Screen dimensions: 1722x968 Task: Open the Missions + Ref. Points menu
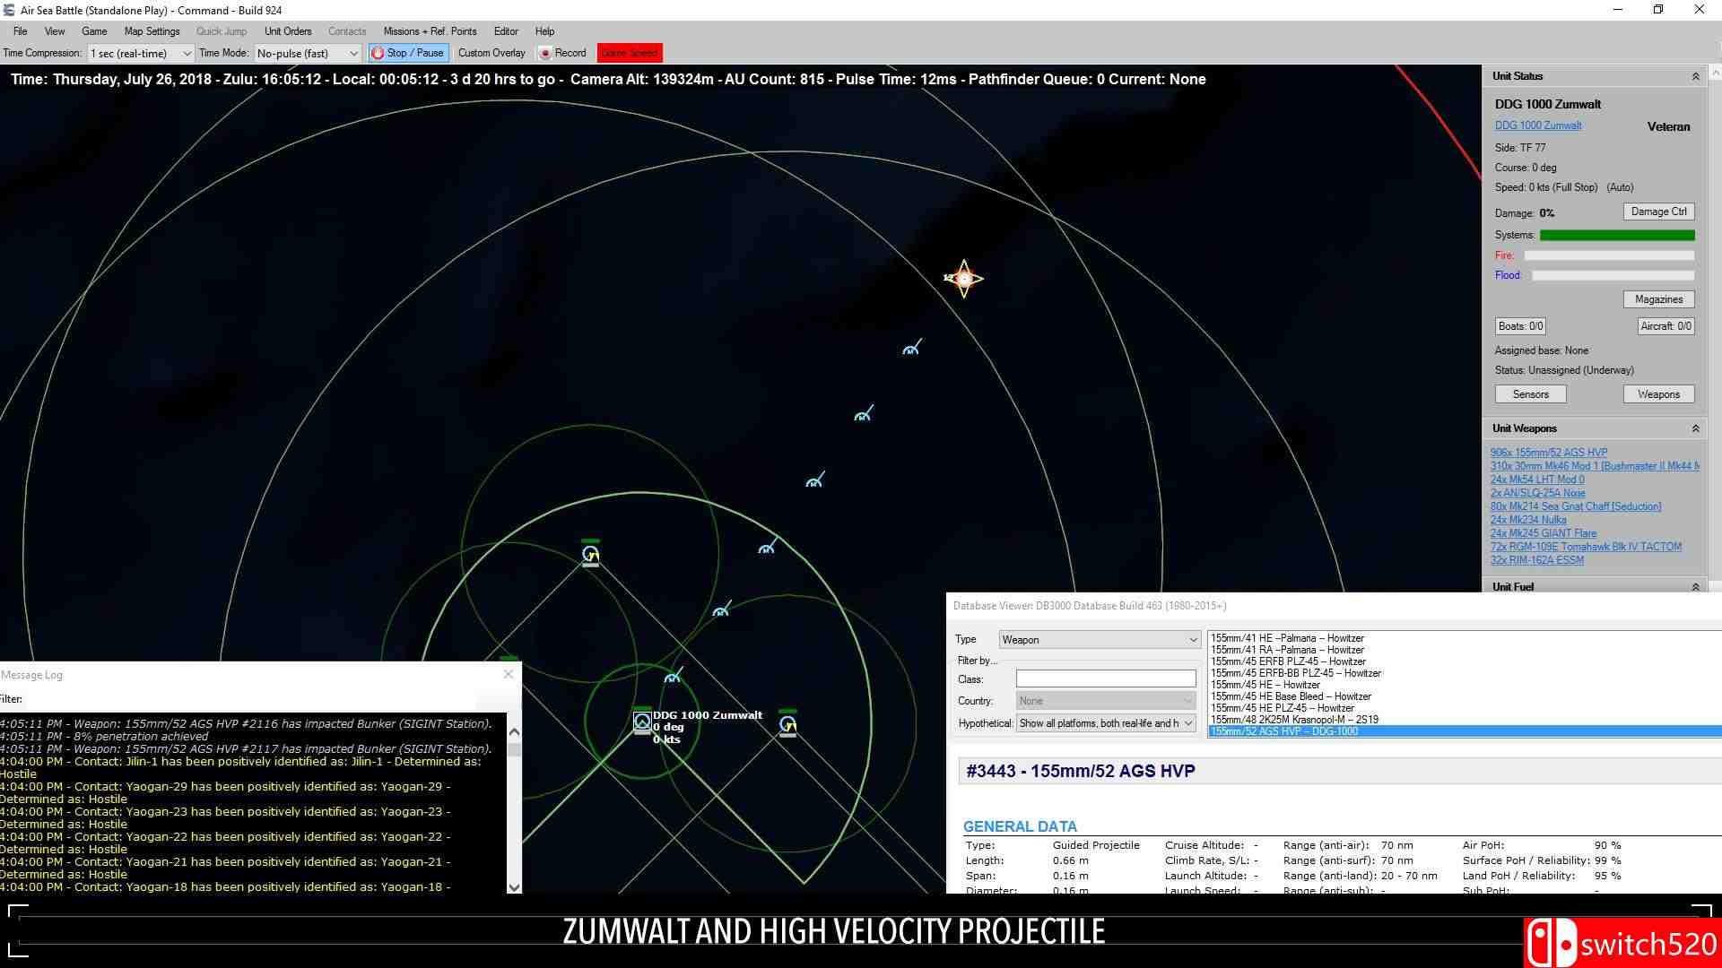coord(430,31)
